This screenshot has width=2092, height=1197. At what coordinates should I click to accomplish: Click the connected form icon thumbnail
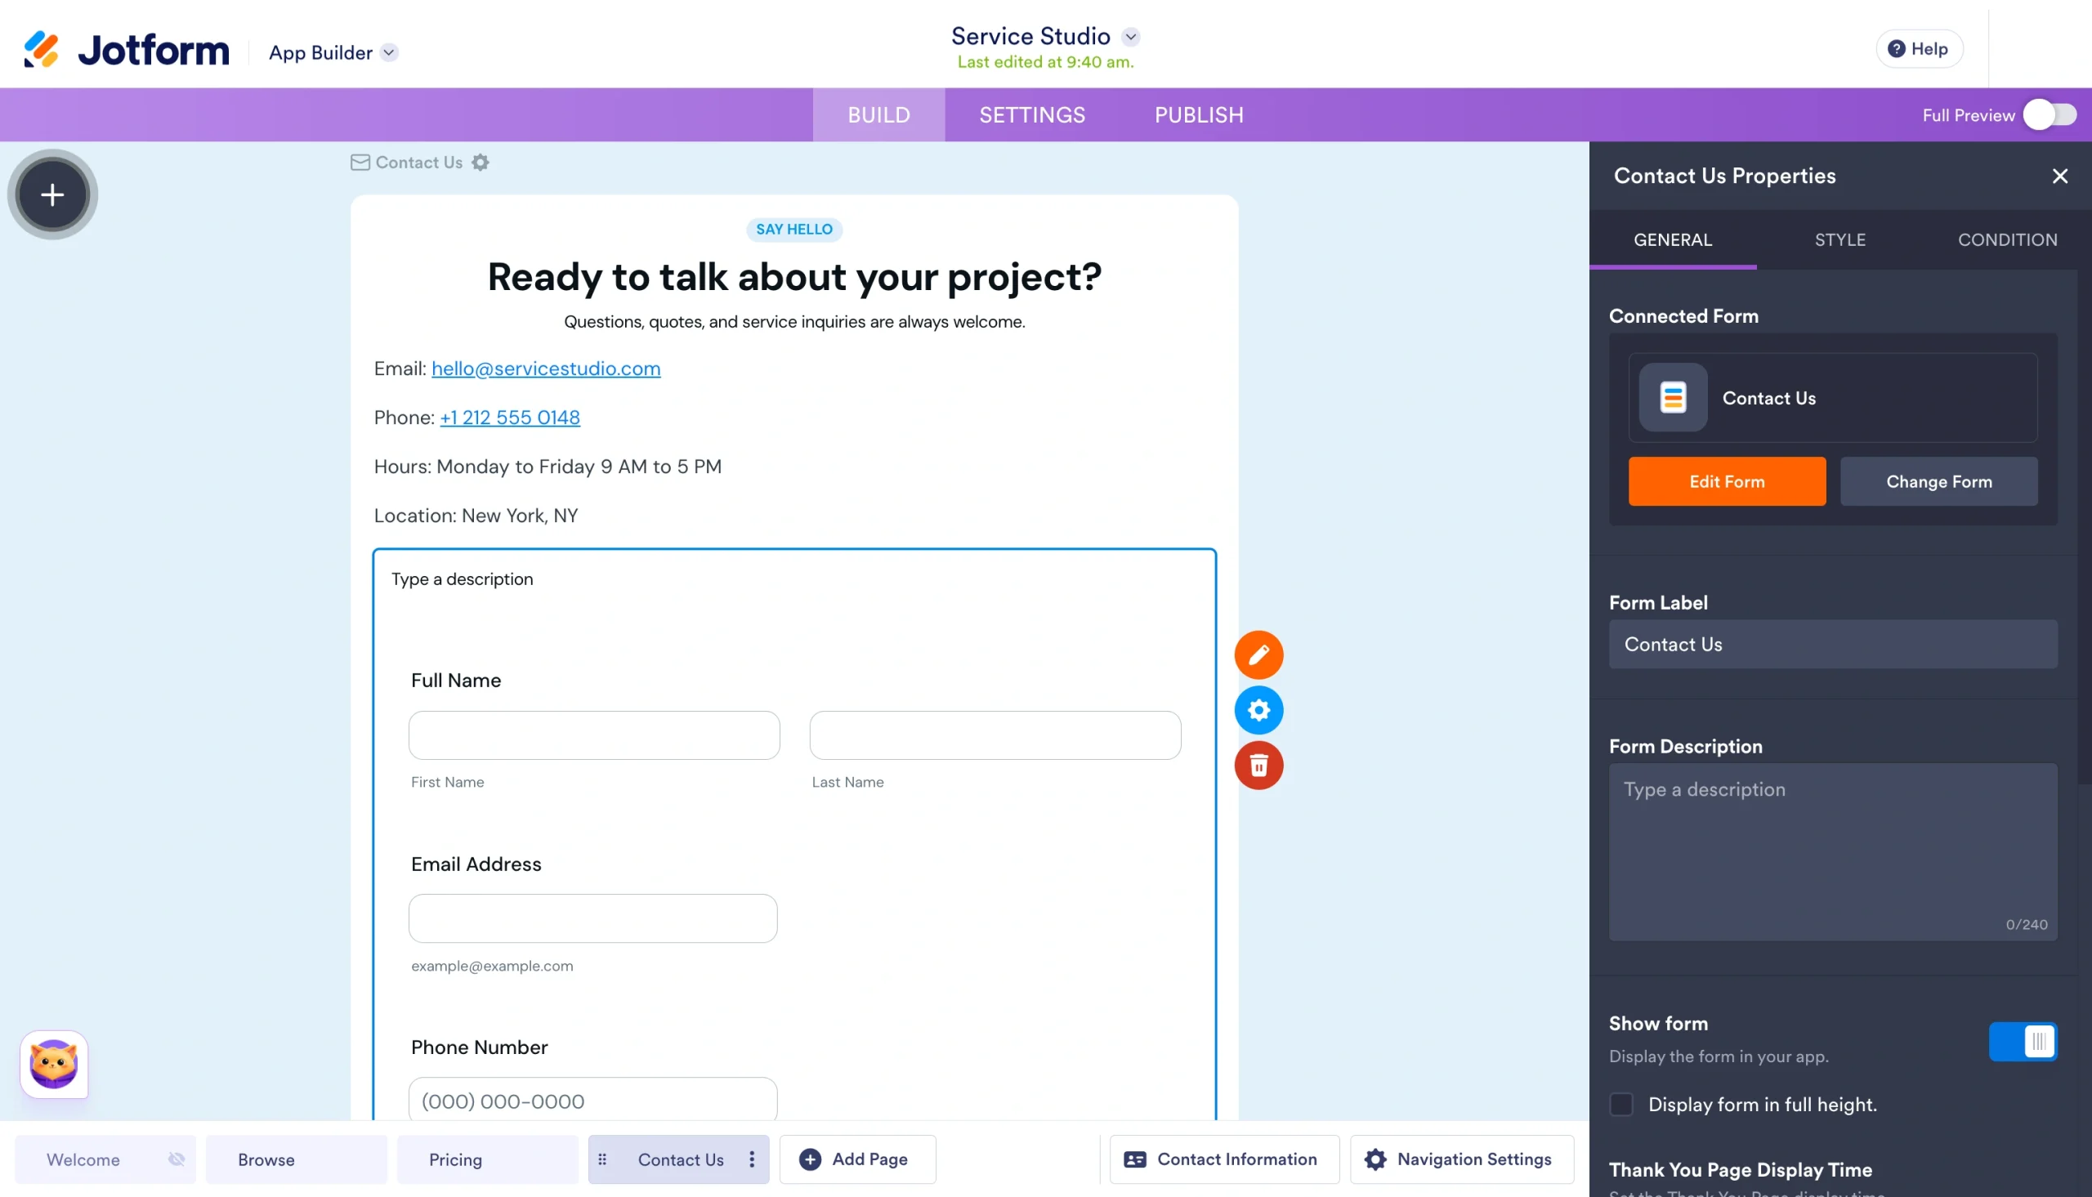(x=1673, y=398)
